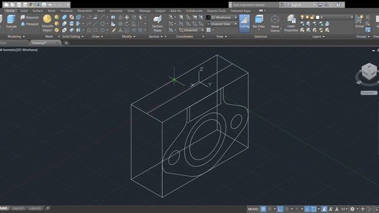This screenshot has width=379, height=213.
Task: Open the Featured Apps ribbon tab
Action: tap(240, 11)
